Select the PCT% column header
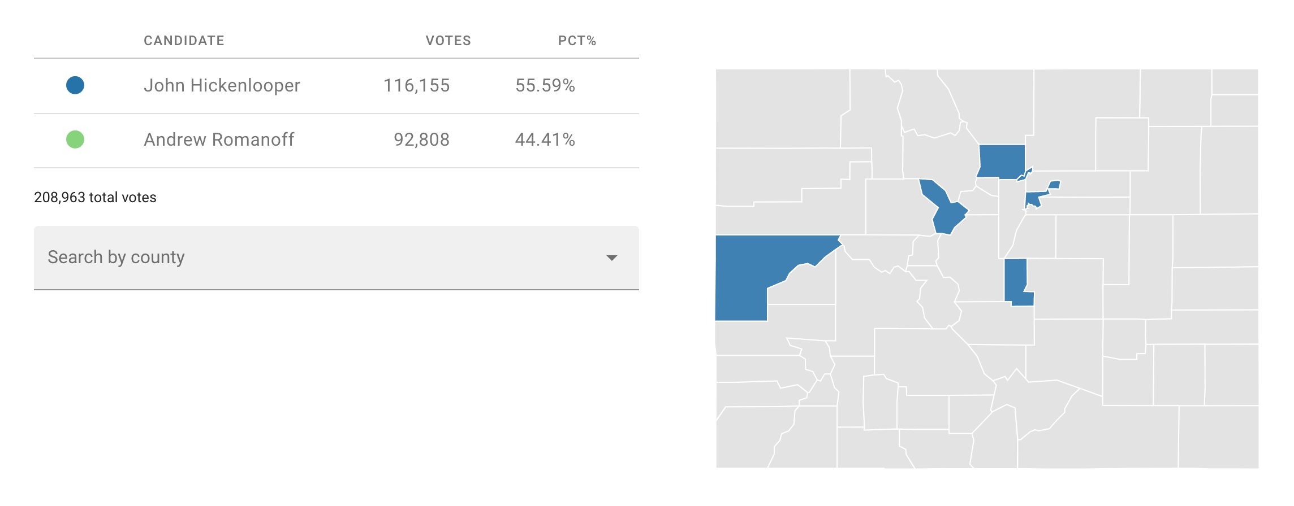The width and height of the screenshot is (1294, 506). (577, 41)
